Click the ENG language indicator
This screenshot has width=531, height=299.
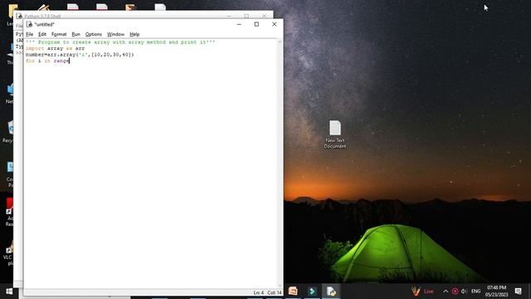tap(475, 292)
